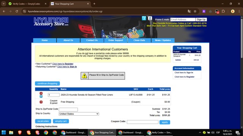Switch to Verify Codes — SimplyCodes tab

(26, 4)
